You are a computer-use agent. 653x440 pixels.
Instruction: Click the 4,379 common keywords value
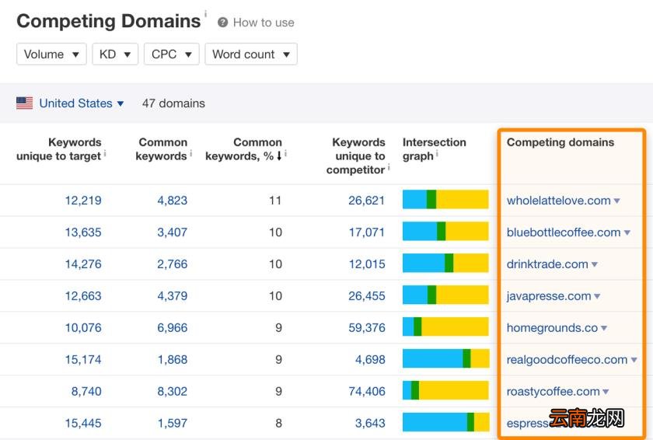click(x=172, y=296)
